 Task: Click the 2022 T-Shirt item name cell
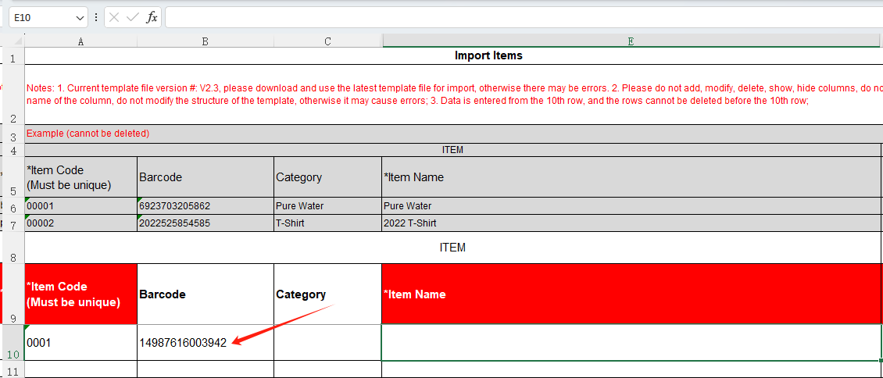click(x=631, y=223)
